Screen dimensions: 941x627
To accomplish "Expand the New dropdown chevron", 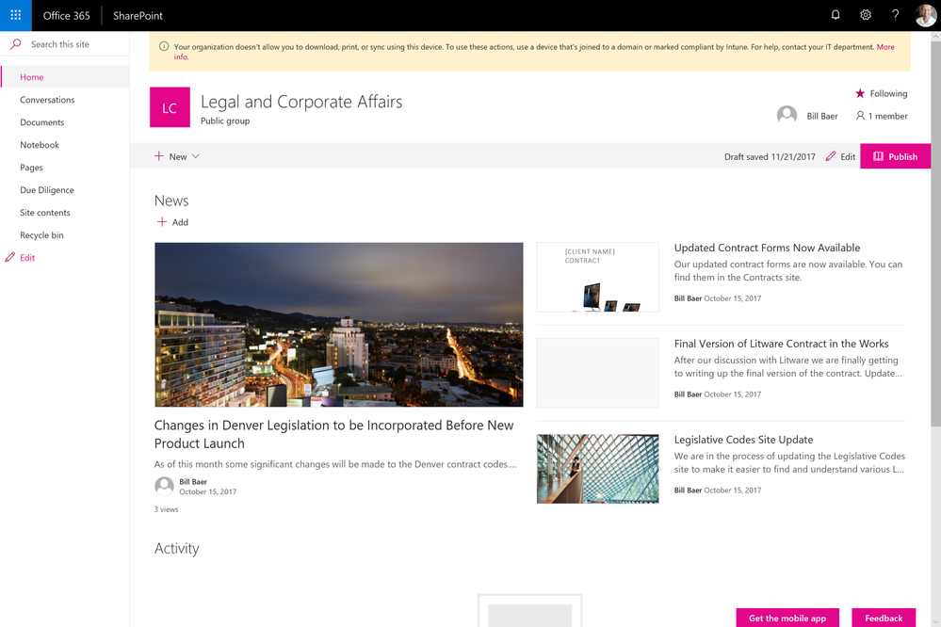I will [x=196, y=156].
